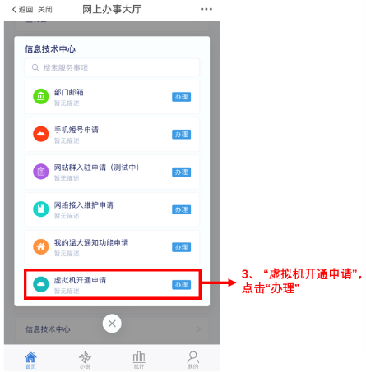Image resolution: width=366 pixels, height=372 pixels.
Task: Click 办理 for 手机短号申请
Action: (181, 135)
